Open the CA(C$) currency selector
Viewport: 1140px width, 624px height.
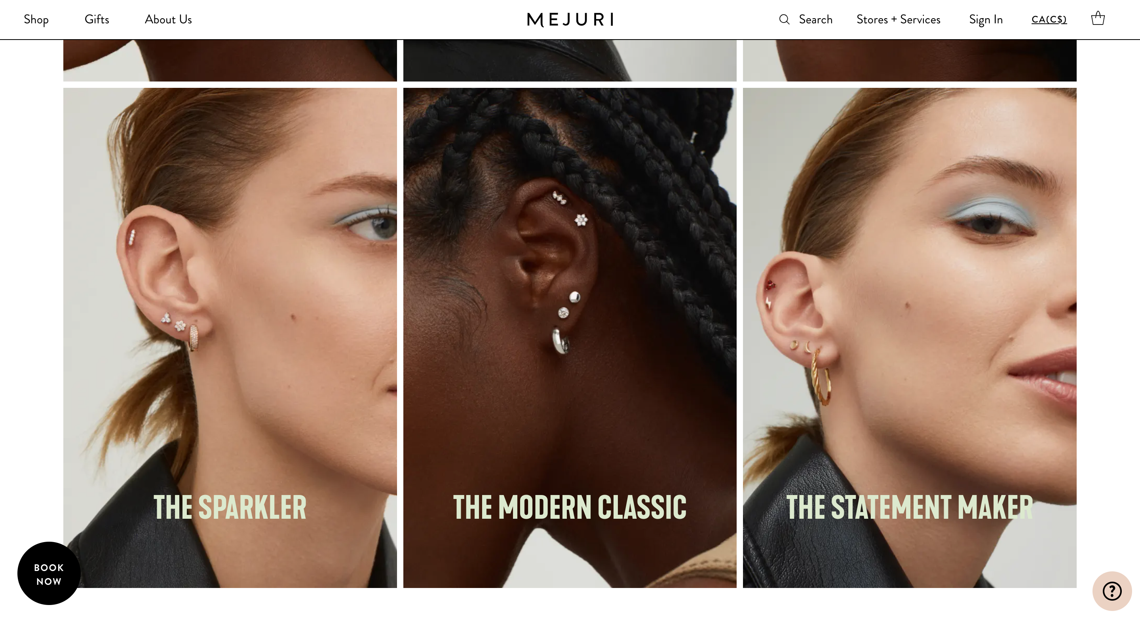[1049, 19]
